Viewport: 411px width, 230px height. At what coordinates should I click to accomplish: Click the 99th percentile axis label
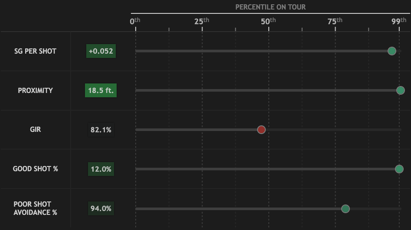(x=398, y=21)
